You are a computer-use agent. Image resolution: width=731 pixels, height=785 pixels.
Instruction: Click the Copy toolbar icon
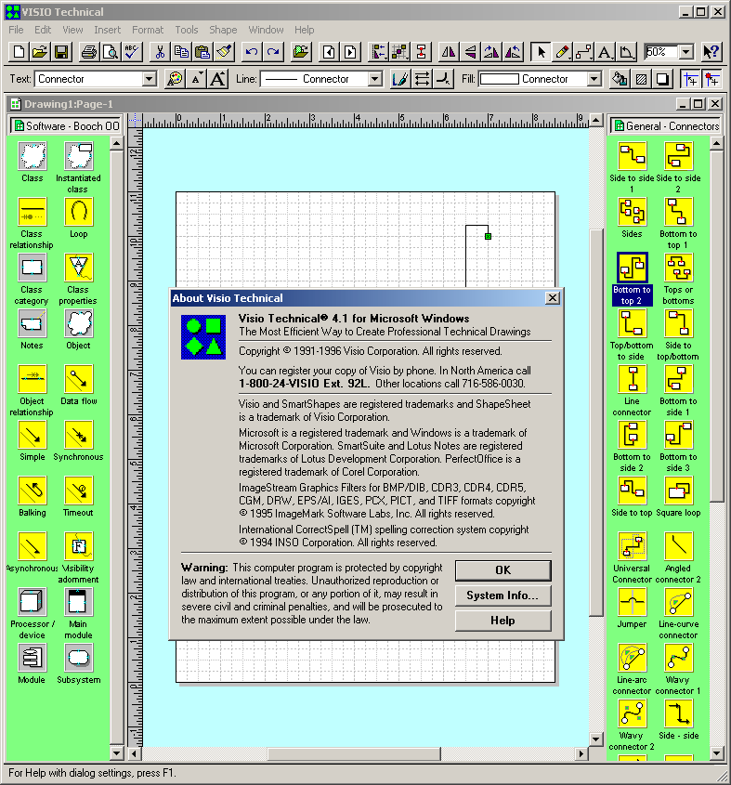(181, 52)
